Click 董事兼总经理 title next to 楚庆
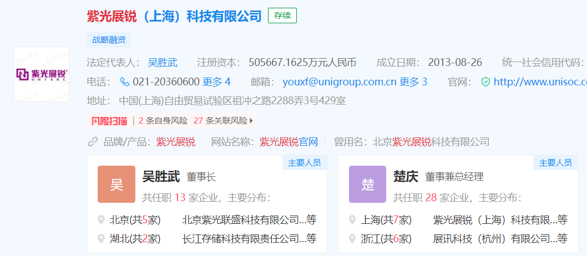This screenshot has width=587, height=256. tap(454, 177)
